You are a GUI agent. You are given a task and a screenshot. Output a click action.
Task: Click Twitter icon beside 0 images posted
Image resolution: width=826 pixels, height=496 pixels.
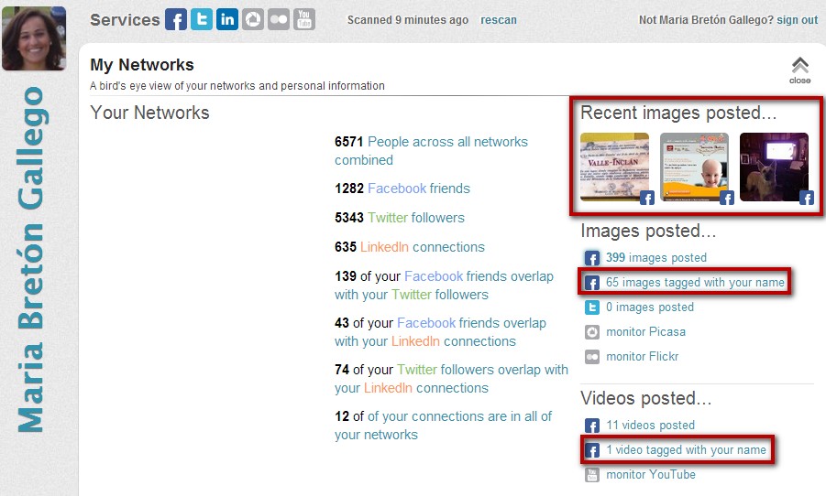click(592, 307)
